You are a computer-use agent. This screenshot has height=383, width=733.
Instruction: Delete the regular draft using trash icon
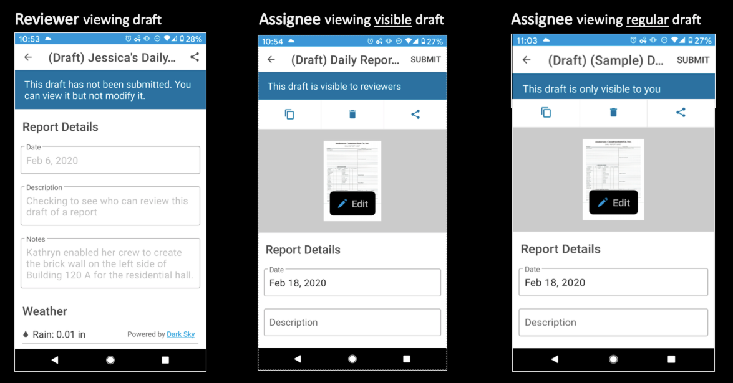tap(613, 113)
